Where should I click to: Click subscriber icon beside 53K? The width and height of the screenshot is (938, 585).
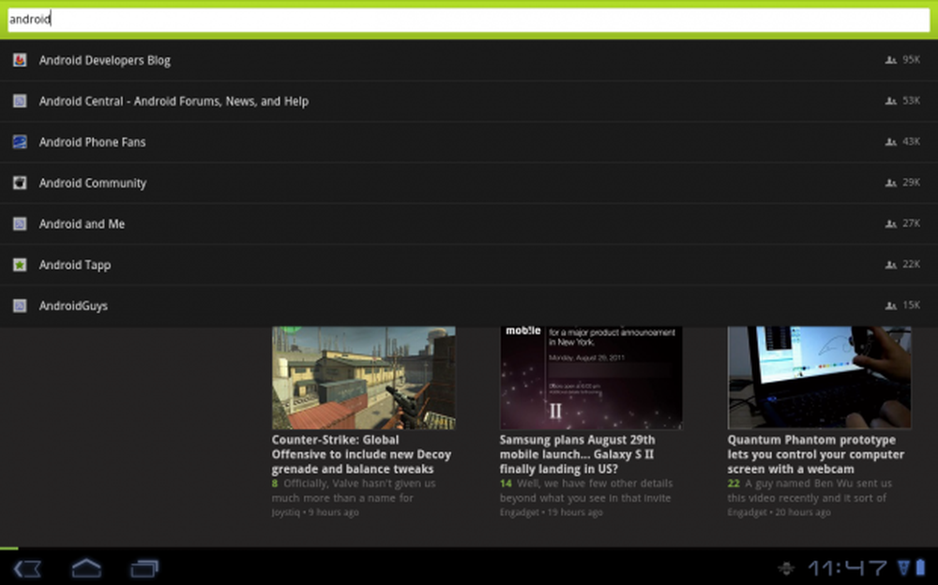tap(891, 101)
